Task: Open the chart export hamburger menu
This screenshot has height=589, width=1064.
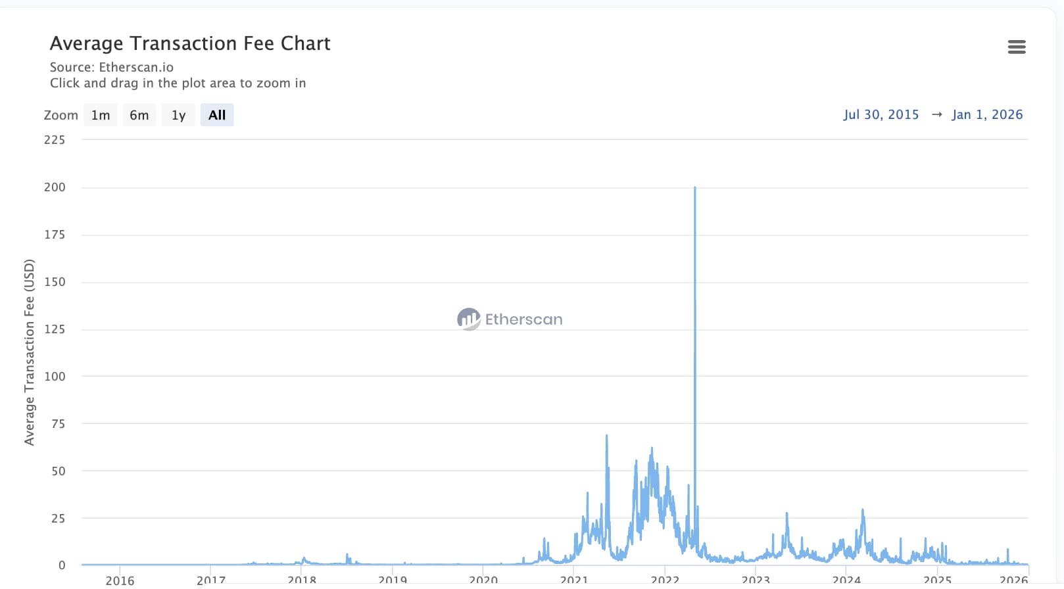Action: tap(1017, 47)
